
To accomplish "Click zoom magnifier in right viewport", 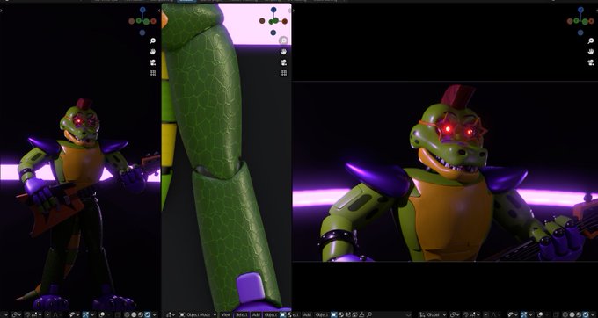I will (591, 40).
